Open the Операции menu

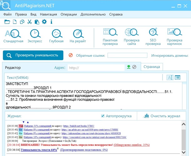coord(69,14)
